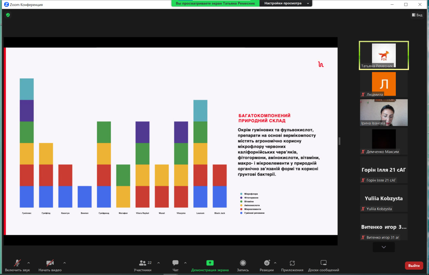429x275 pixels.
Task: Select Людмила participant tile
Action: pos(384,84)
